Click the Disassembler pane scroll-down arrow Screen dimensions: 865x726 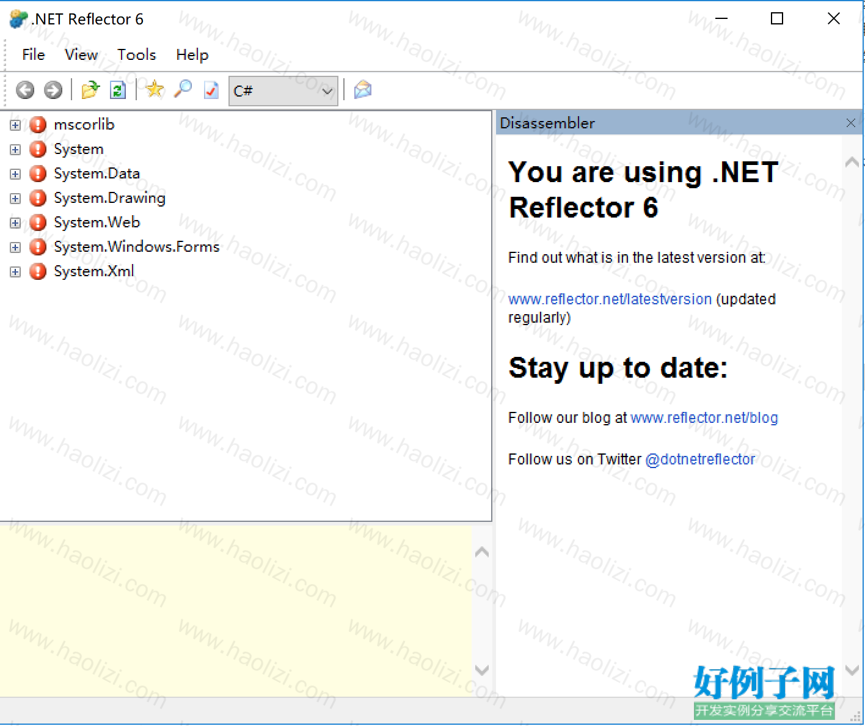point(852,670)
